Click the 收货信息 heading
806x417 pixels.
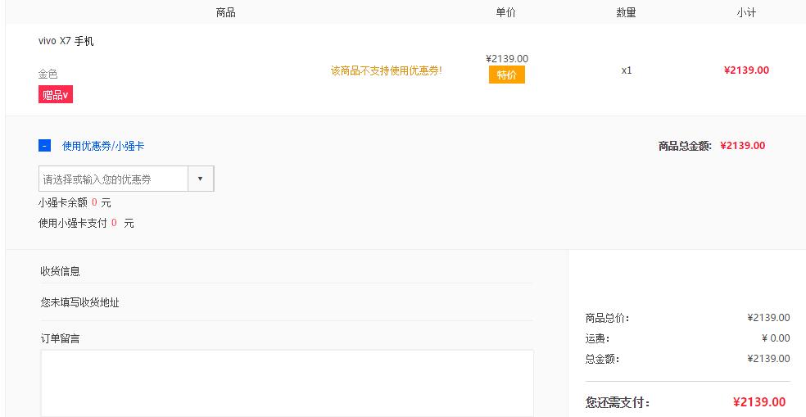(60, 271)
